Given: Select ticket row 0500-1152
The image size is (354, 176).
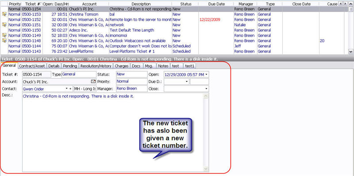Looking at the screenshot, I should coord(174,19).
